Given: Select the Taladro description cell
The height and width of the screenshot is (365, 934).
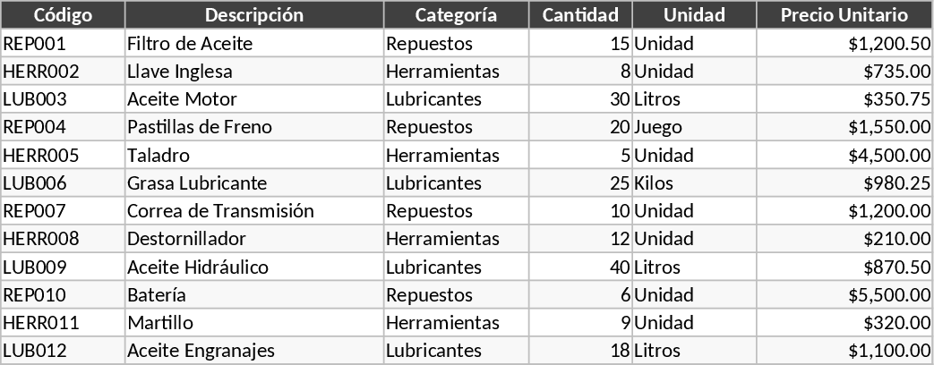Looking at the screenshot, I should coord(254,155).
